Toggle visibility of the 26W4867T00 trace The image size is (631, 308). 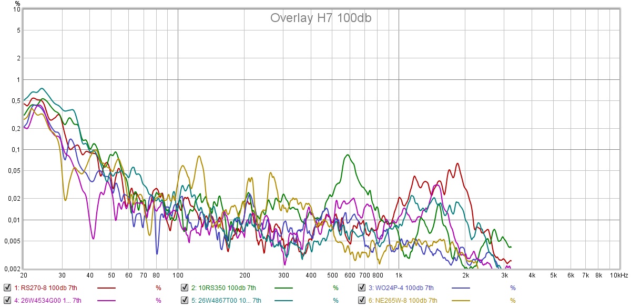click(185, 300)
